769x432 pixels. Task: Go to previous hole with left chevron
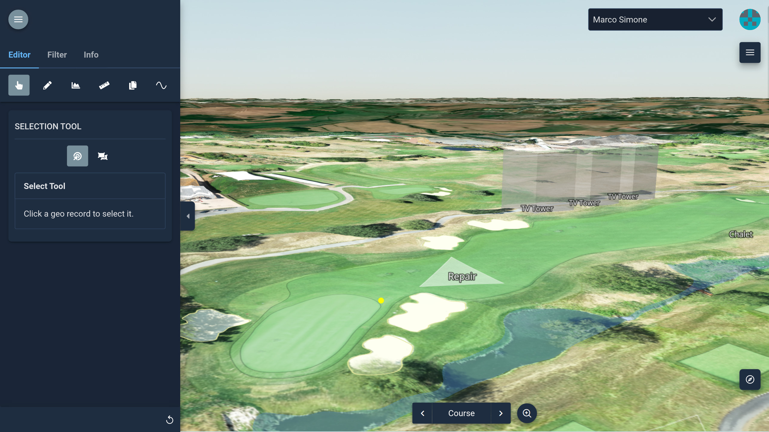pyautogui.click(x=422, y=413)
